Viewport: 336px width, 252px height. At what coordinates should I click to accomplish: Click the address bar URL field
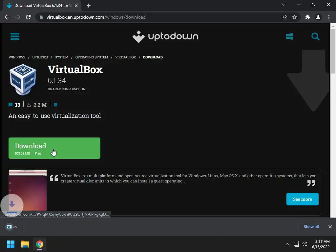pyautogui.click(x=158, y=17)
